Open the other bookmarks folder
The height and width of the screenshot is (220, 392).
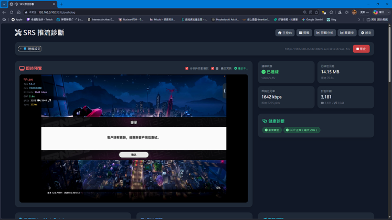click(377, 19)
